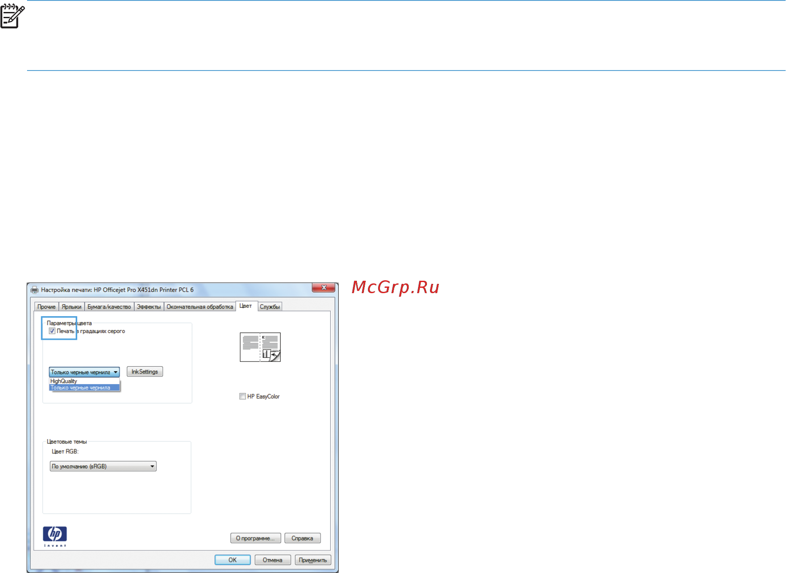Click the Цветовые темы group label
This screenshot has width=786, height=573.
pos(67,442)
